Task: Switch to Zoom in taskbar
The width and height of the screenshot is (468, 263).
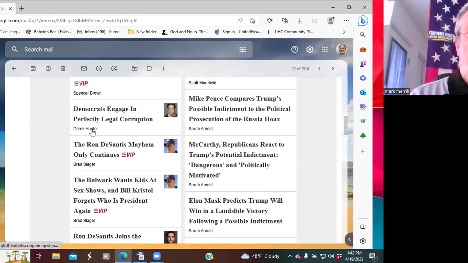Action: (x=157, y=256)
